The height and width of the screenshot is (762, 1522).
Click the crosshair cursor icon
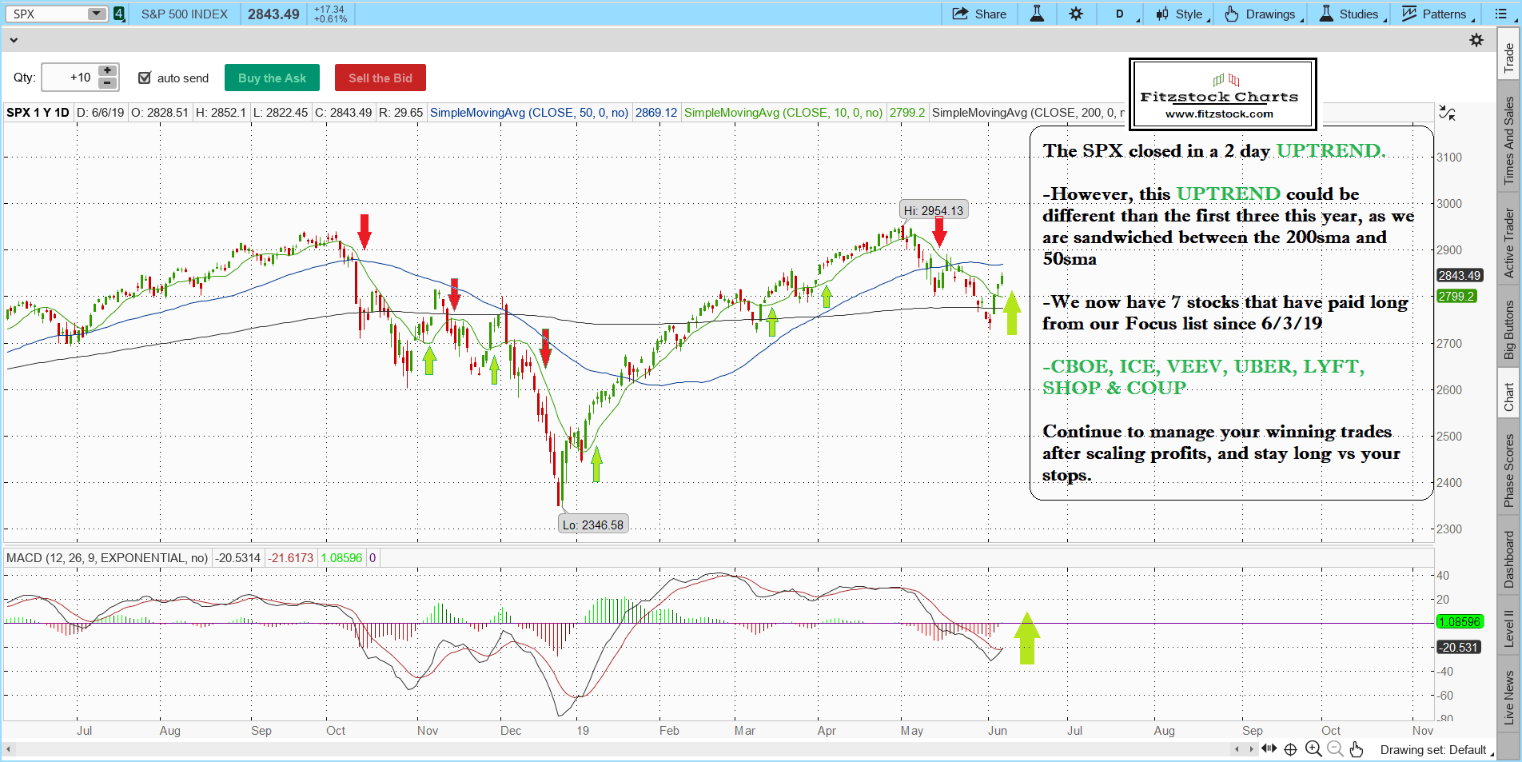[1290, 749]
